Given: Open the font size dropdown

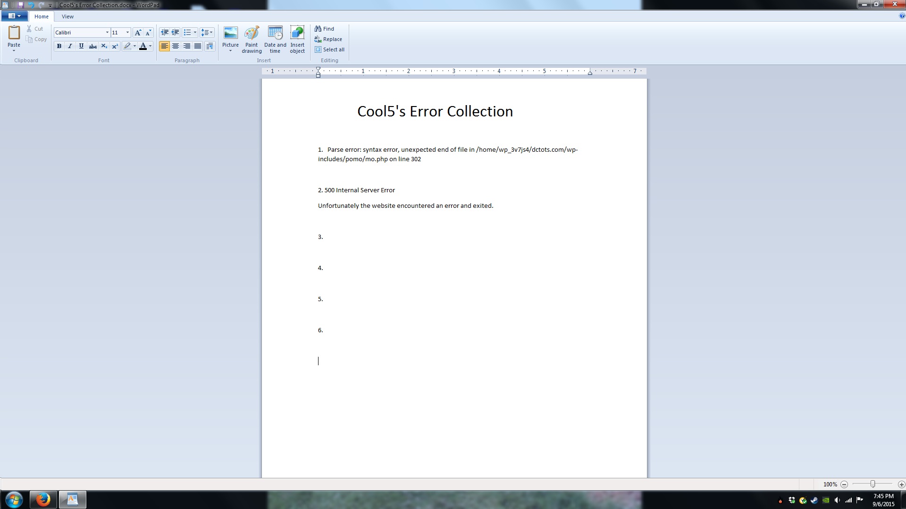Looking at the screenshot, I should (x=127, y=33).
